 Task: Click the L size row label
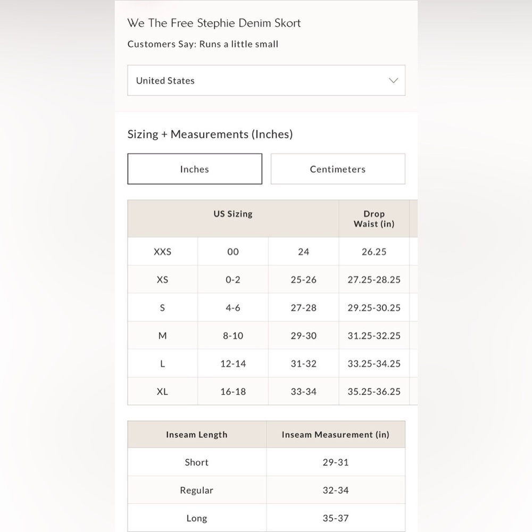coord(162,363)
